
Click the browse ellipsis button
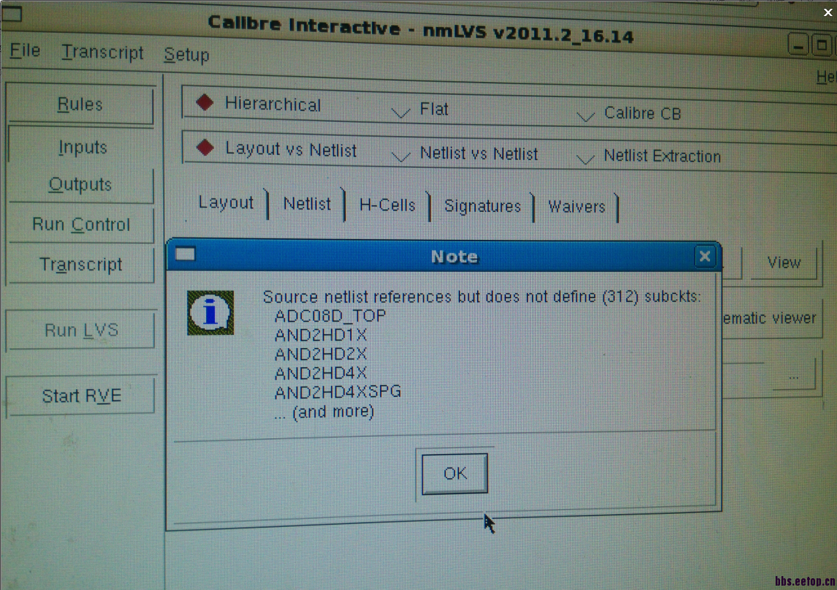click(x=794, y=377)
